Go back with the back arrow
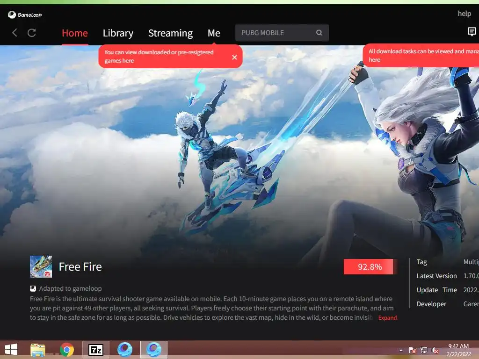The image size is (479, 359). coord(15,33)
